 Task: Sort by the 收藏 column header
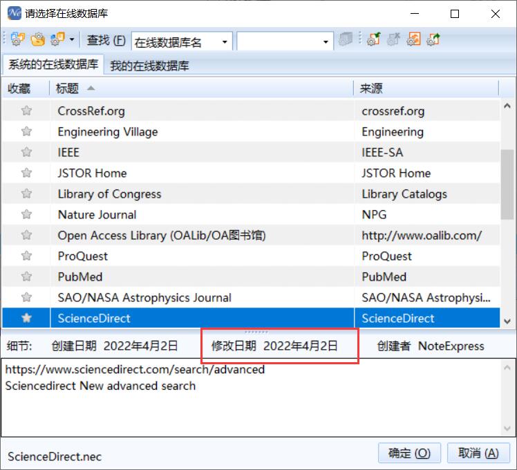tap(26, 88)
